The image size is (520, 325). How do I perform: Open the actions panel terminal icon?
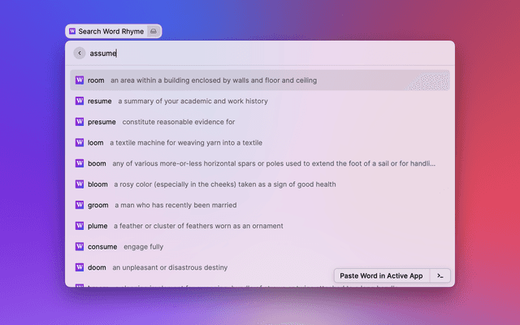click(x=440, y=275)
